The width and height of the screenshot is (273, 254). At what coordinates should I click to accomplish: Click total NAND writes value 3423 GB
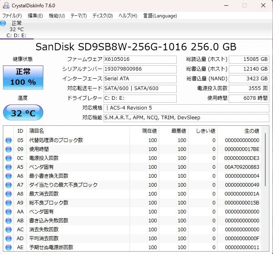[x=249, y=79]
